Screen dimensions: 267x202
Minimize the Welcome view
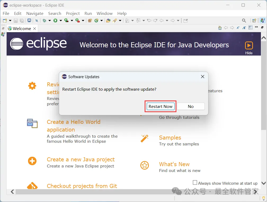point(256,27)
